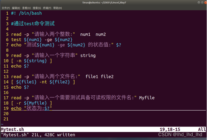Click '"状态为:$?"' string on line 19
Viewport: 207px width, 140px height.
(x=38, y=108)
